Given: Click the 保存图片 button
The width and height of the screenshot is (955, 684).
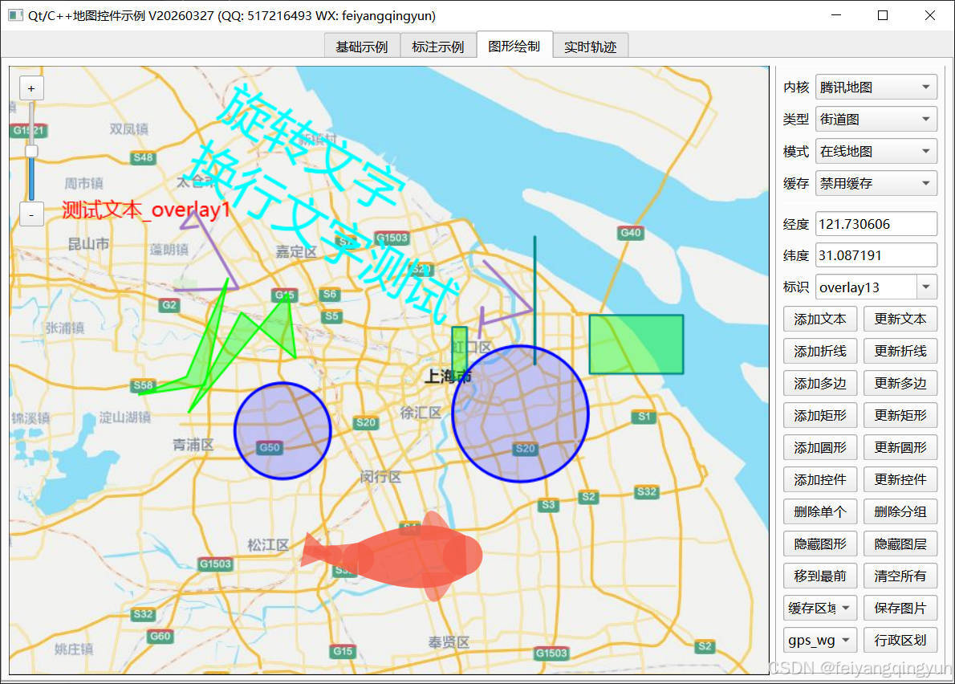Looking at the screenshot, I should tap(900, 609).
